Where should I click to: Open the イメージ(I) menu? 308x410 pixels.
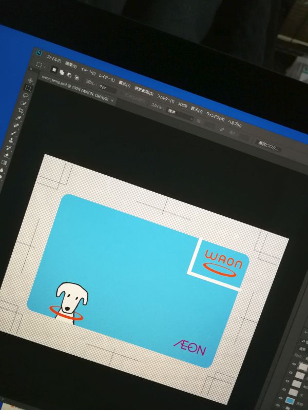point(88,71)
